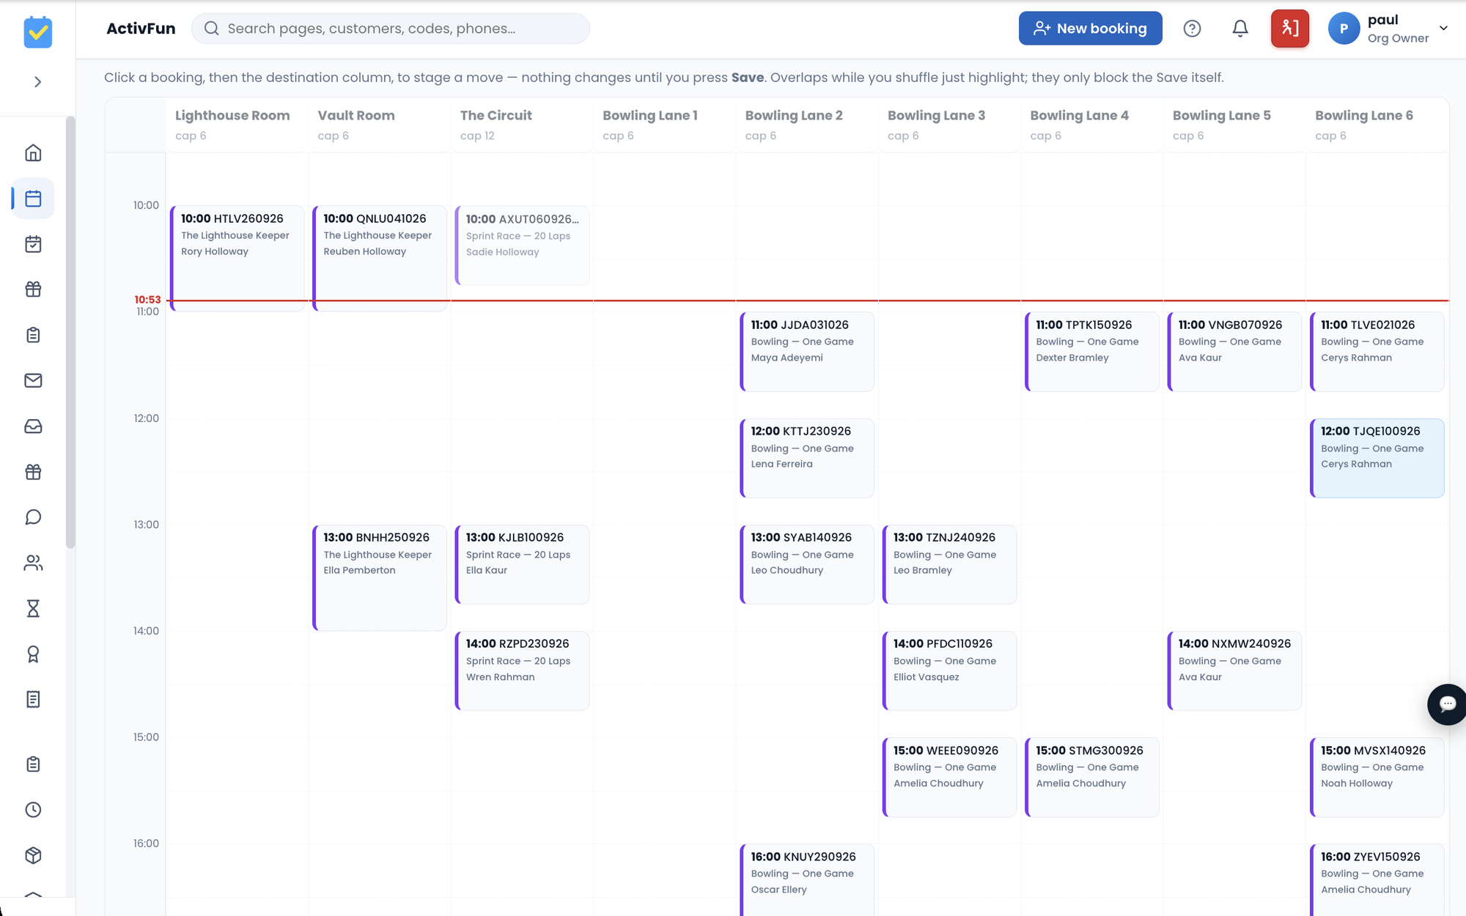This screenshot has height=916, width=1466.
Task: Open the award ribbon icon
Action: [33, 654]
